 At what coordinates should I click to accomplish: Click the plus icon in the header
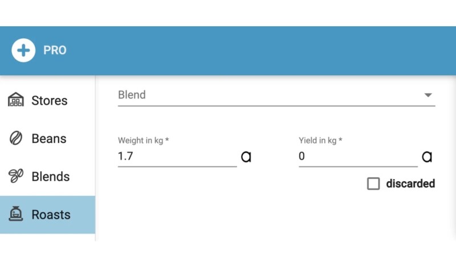point(23,50)
